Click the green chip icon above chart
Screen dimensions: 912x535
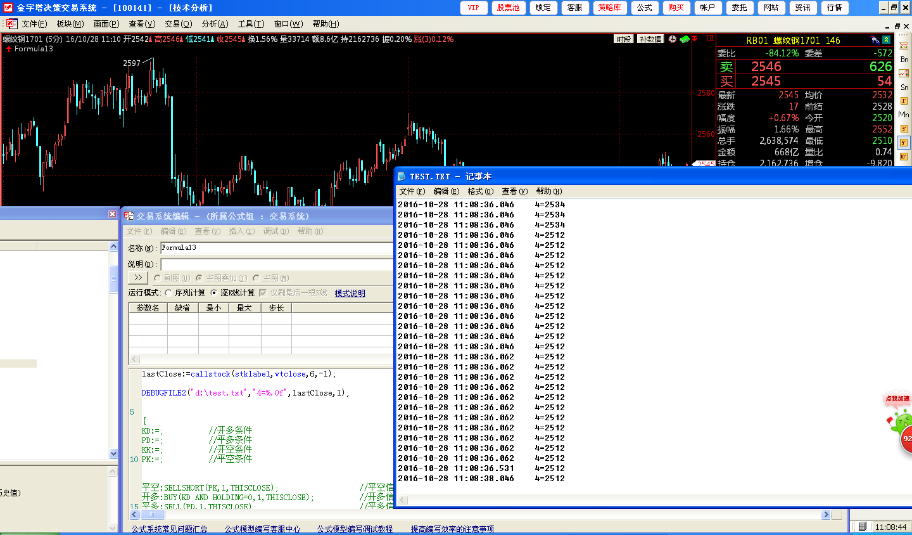coord(685,39)
